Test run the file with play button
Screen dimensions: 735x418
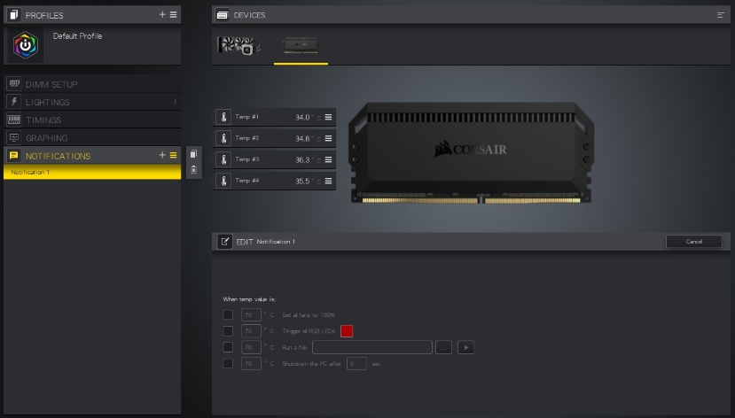point(466,347)
